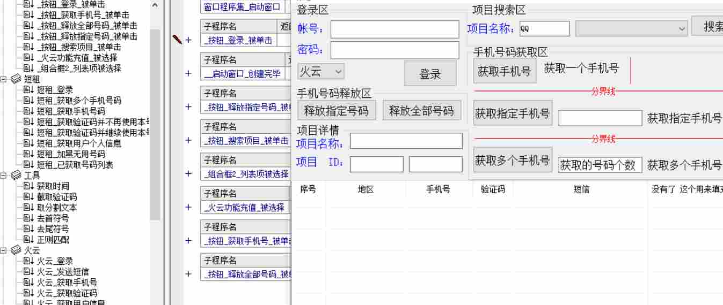Viewport: 723px width, 305px height.
Task: Open the 火云 platform combo box
Action: (x=321, y=71)
